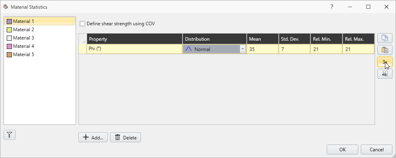This screenshot has height=158, width=396.
Task: Click the Normal distribution curve icon
Action: [189, 49]
